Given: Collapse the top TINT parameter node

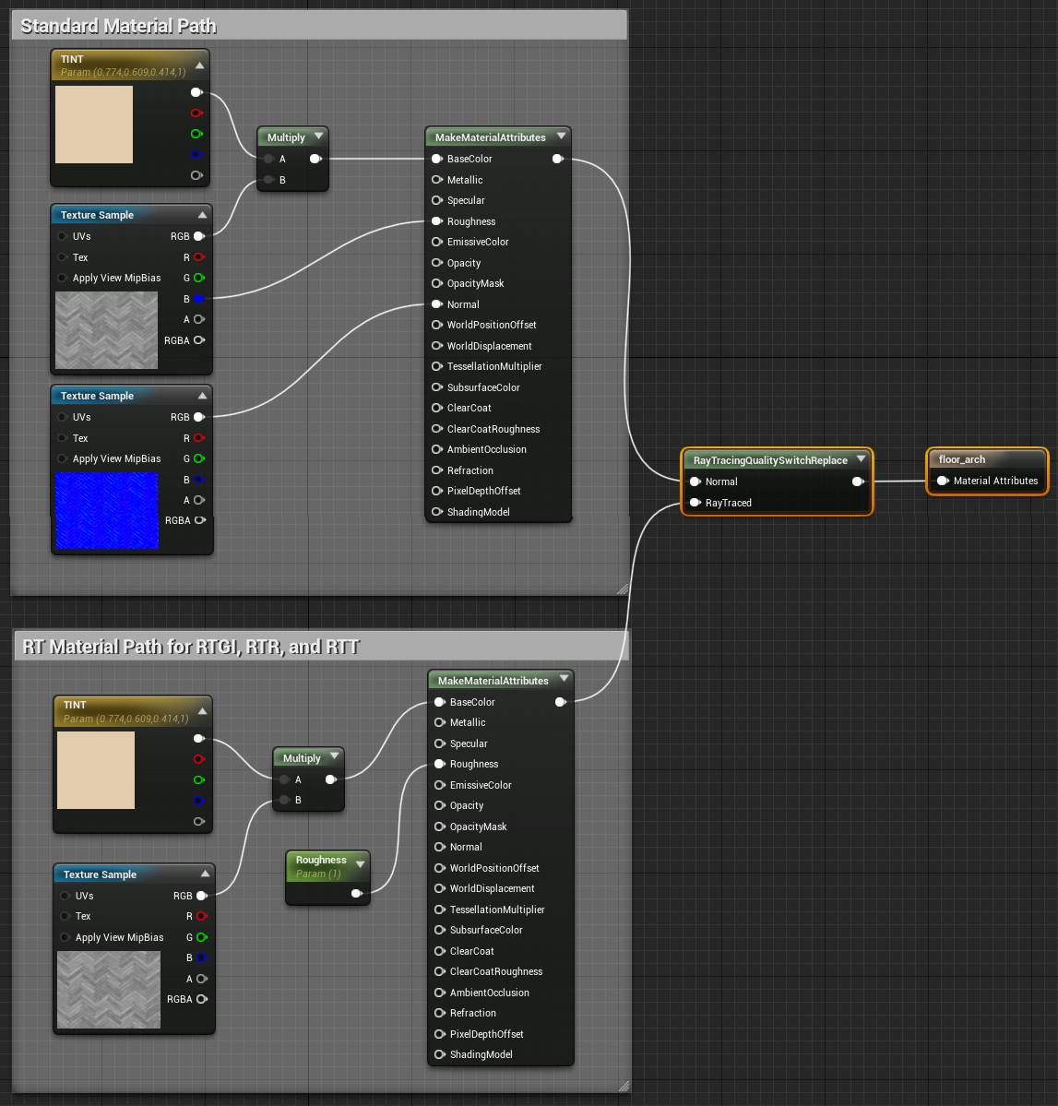Looking at the screenshot, I should (x=199, y=65).
